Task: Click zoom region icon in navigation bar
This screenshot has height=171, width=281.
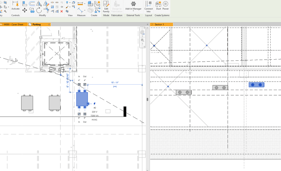Action: pyautogui.click(x=143, y=40)
